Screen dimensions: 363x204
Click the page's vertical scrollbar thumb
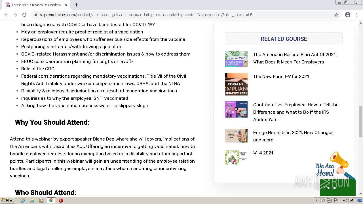pyautogui.click(x=361, y=118)
